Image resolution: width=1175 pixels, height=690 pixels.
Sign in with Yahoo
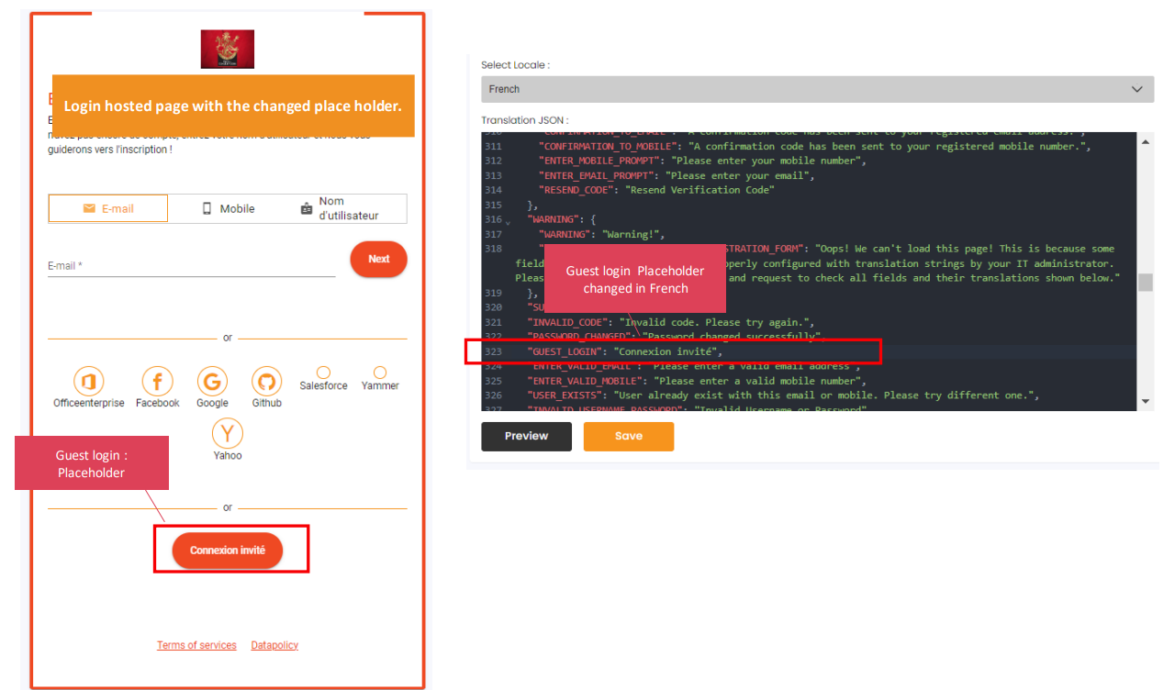227,432
